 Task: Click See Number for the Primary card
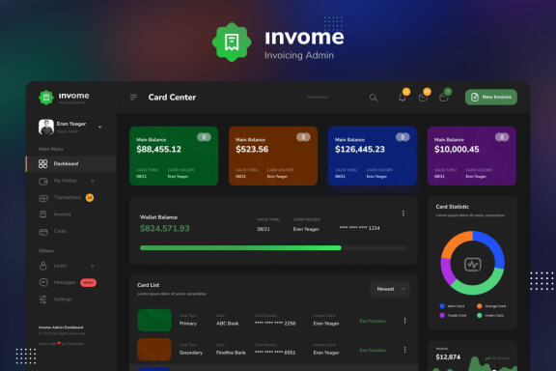(x=373, y=321)
